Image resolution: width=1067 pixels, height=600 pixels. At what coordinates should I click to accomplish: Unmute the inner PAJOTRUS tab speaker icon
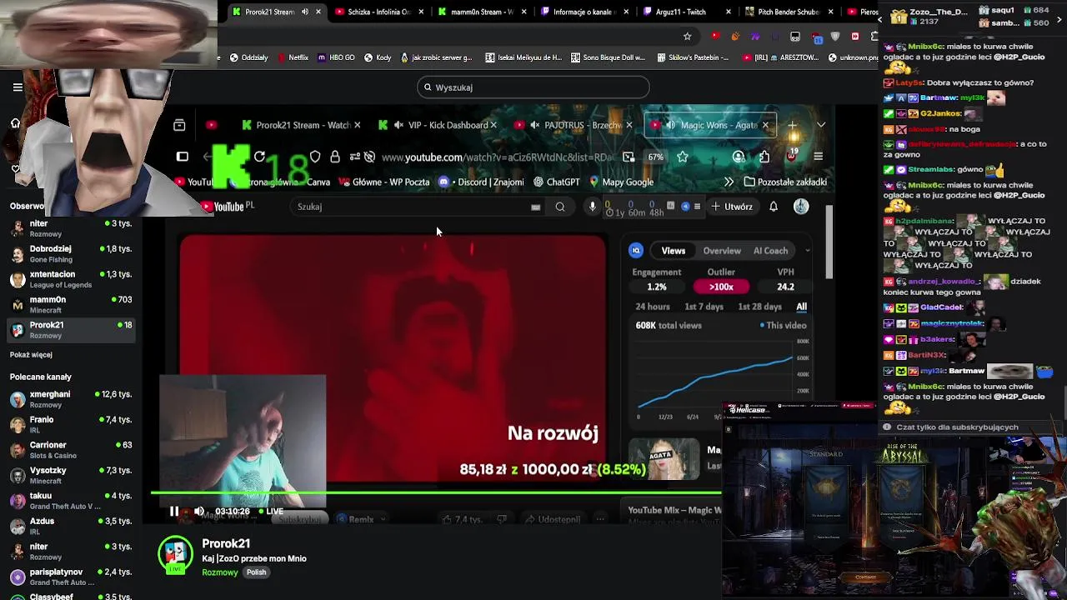(x=534, y=125)
